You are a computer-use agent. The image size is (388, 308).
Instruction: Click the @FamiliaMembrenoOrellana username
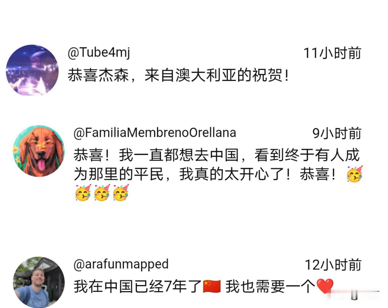(x=155, y=133)
